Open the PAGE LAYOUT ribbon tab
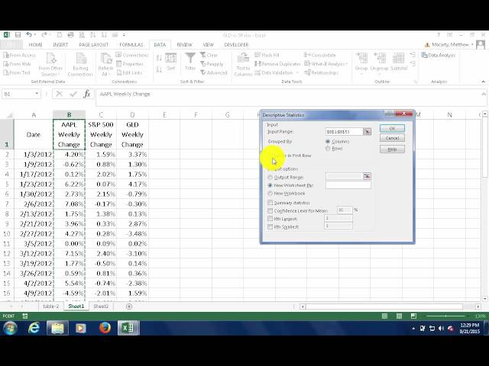The image size is (489, 366). coord(94,45)
